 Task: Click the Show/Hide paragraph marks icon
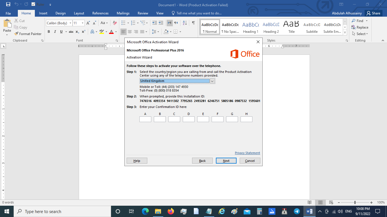pos(193,23)
